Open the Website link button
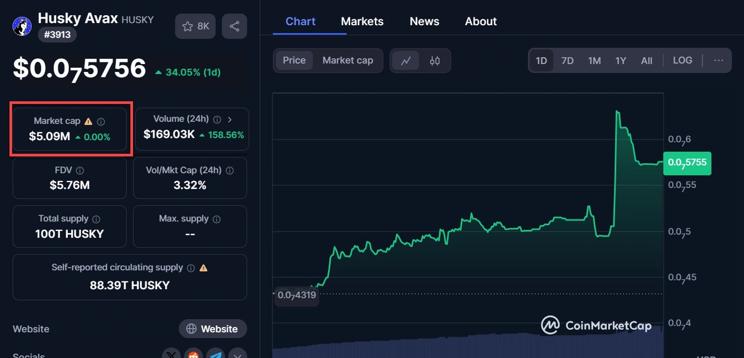 pyautogui.click(x=212, y=329)
